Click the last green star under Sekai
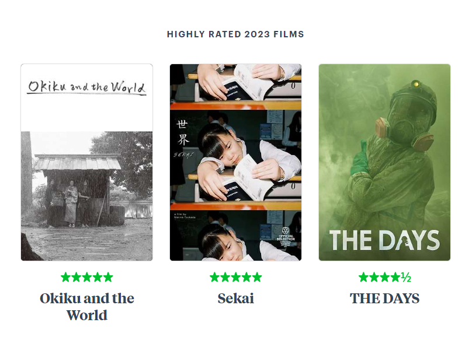 (257, 277)
